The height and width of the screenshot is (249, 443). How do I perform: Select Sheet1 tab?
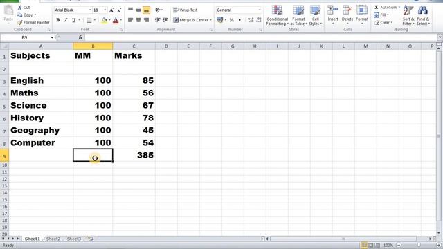(33, 239)
